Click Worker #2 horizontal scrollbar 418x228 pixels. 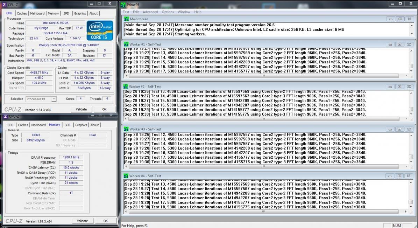(264, 119)
